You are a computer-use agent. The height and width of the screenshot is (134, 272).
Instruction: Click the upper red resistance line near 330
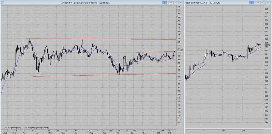point(109,39)
